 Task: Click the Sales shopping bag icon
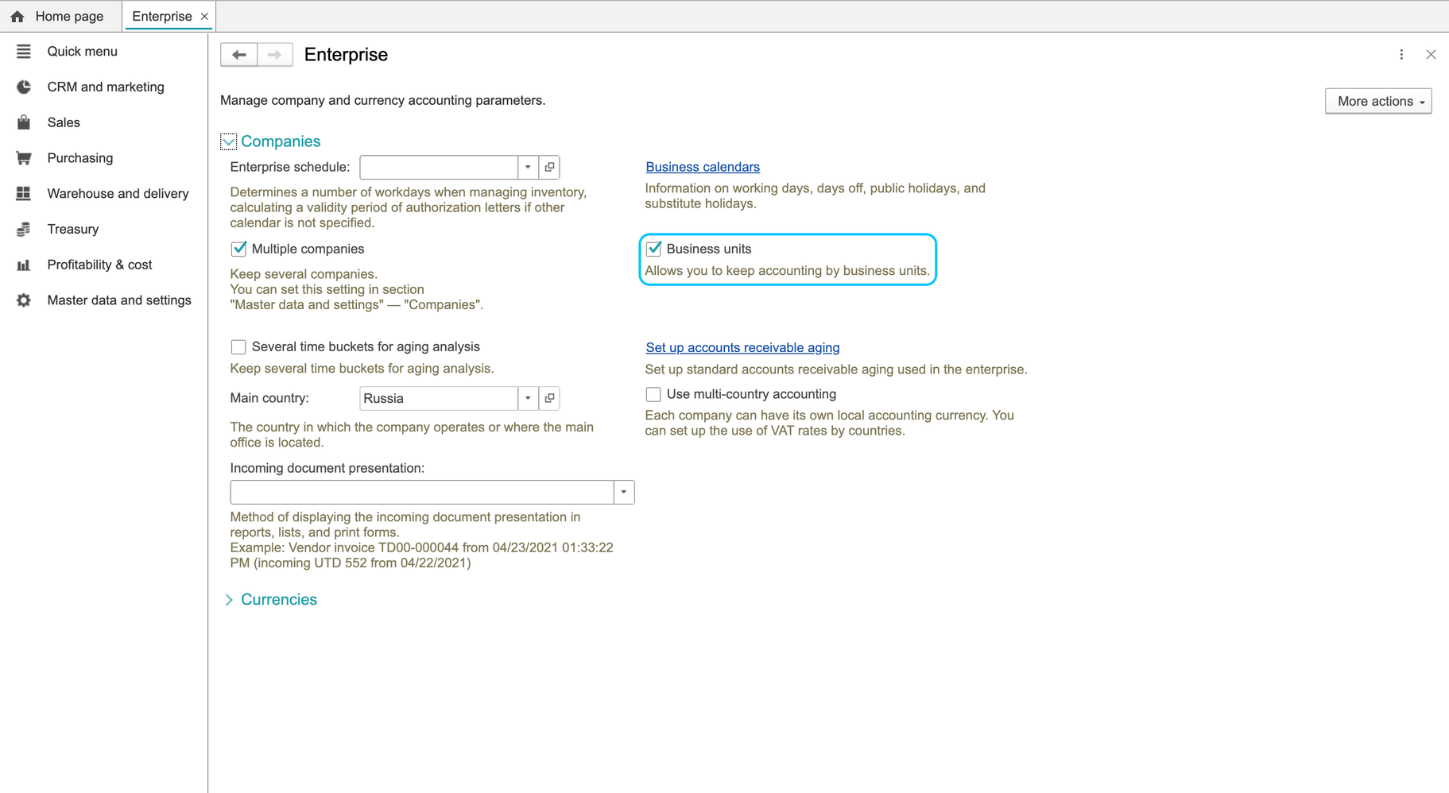[24, 122]
